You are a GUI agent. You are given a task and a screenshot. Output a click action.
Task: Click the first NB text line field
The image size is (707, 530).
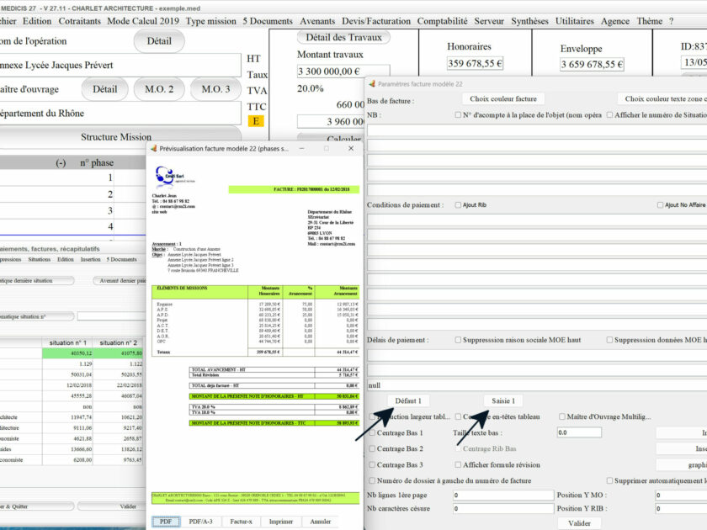pyautogui.click(x=537, y=130)
